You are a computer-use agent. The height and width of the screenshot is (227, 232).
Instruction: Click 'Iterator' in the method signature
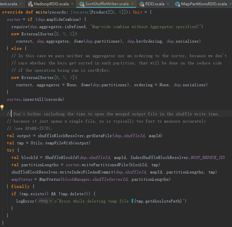[x=79, y=12]
